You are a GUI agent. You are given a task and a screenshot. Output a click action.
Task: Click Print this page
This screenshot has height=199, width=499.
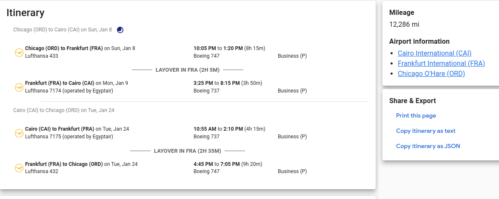(416, 115)
